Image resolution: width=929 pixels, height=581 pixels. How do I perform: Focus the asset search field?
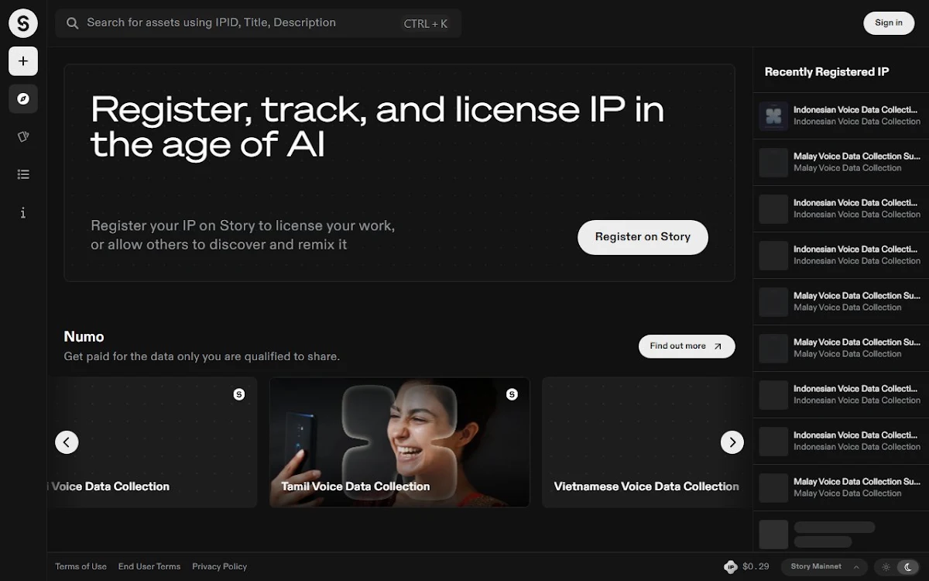(x=258, y=23)
